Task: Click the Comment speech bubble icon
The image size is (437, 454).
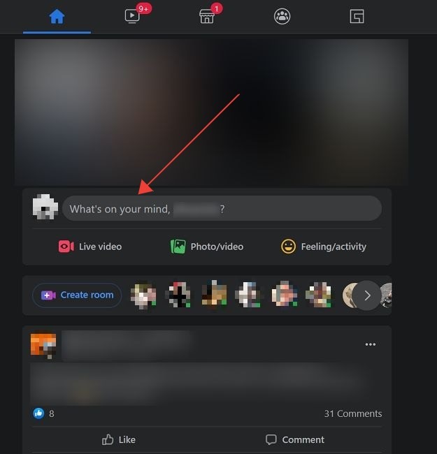Action: point(271,440)
